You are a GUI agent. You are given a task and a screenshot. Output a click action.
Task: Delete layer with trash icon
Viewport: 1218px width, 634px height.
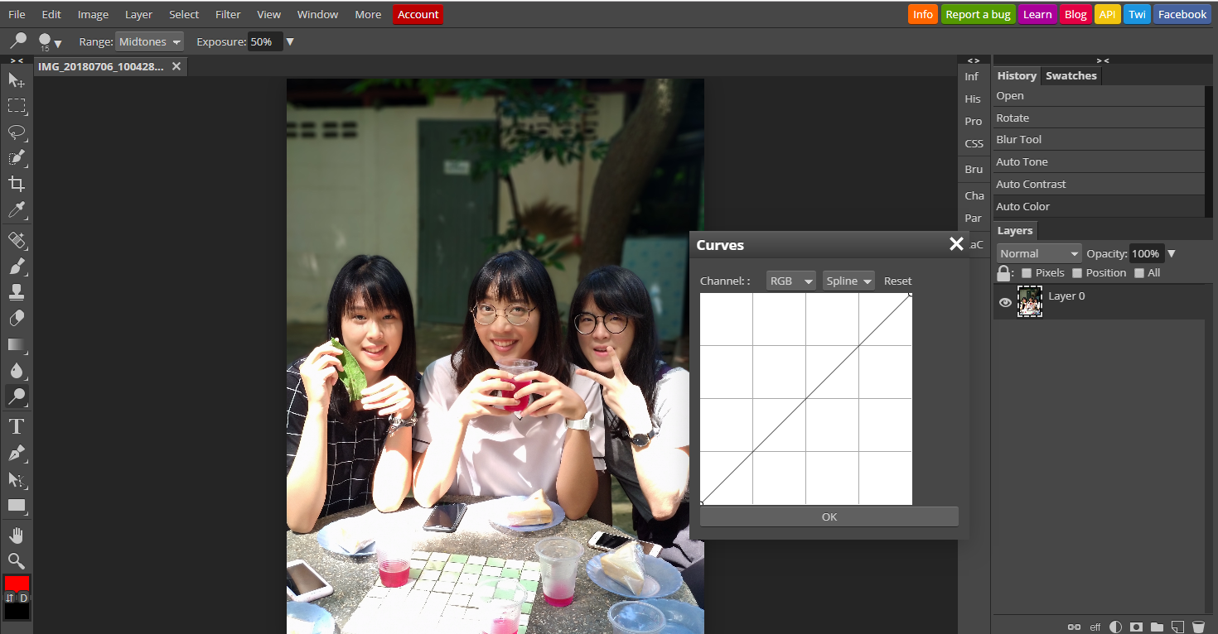pos(1197,627)
